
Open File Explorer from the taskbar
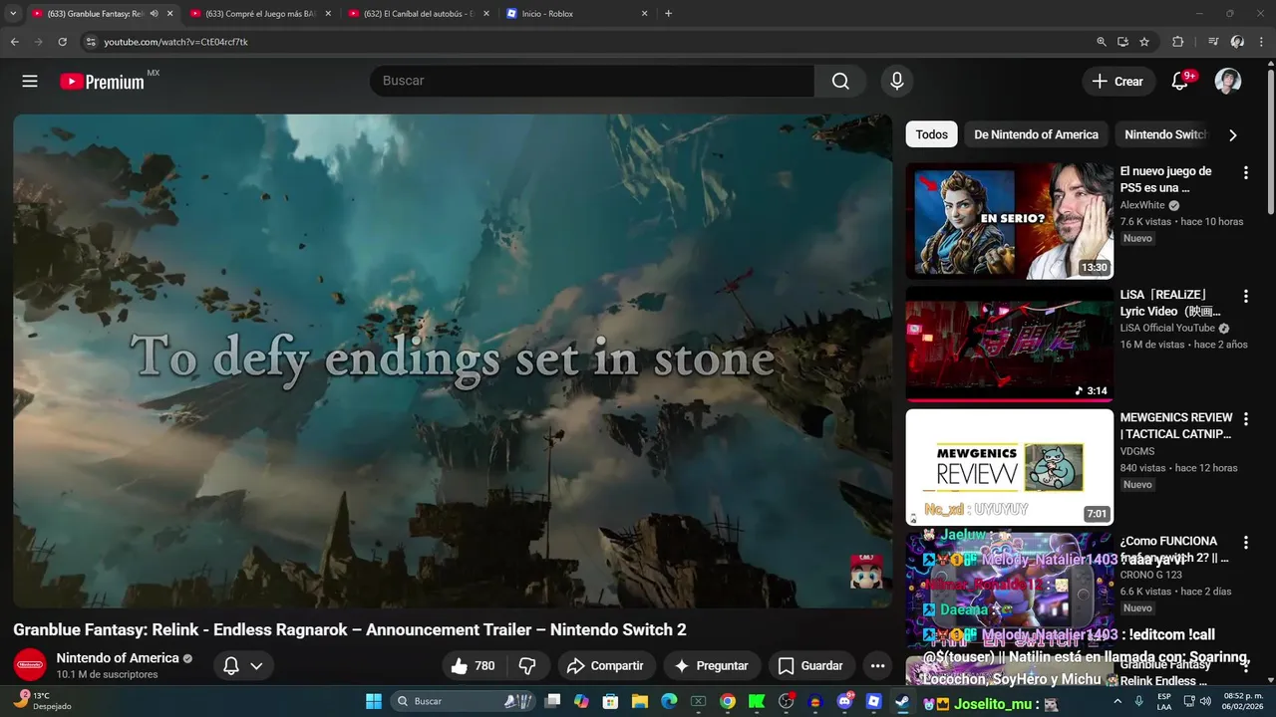[640, 701]
